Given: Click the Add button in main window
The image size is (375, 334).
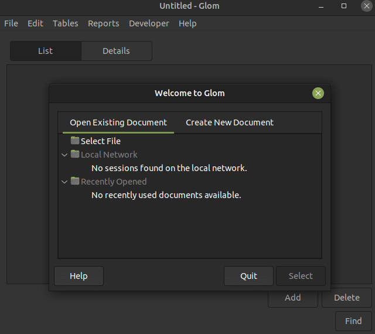Looking at the screenshot, I should 293,298.
